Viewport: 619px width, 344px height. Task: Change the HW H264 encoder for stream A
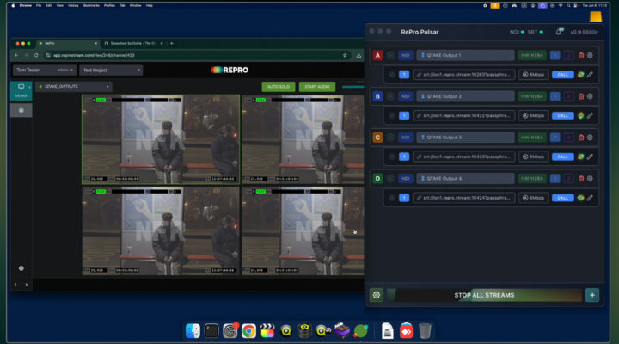pos(532,56)
